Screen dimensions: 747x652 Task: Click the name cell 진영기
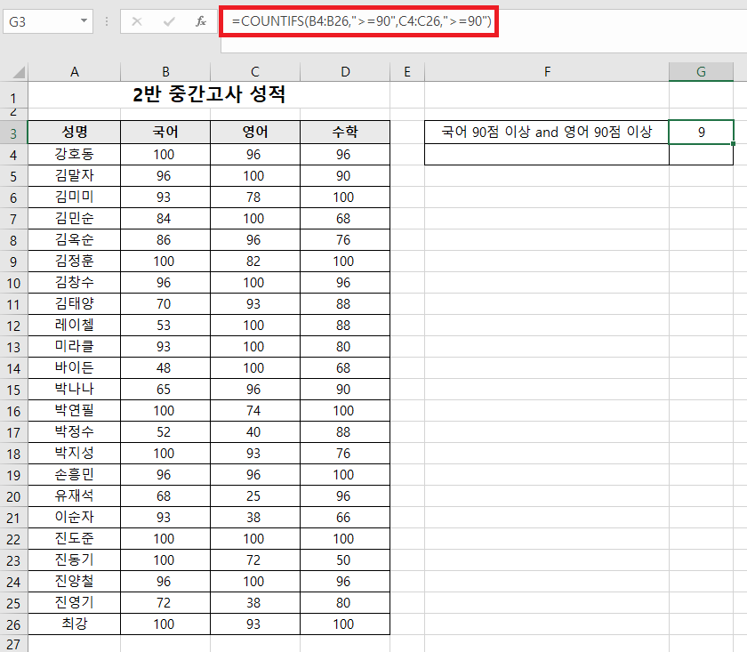tap(75, 603)
